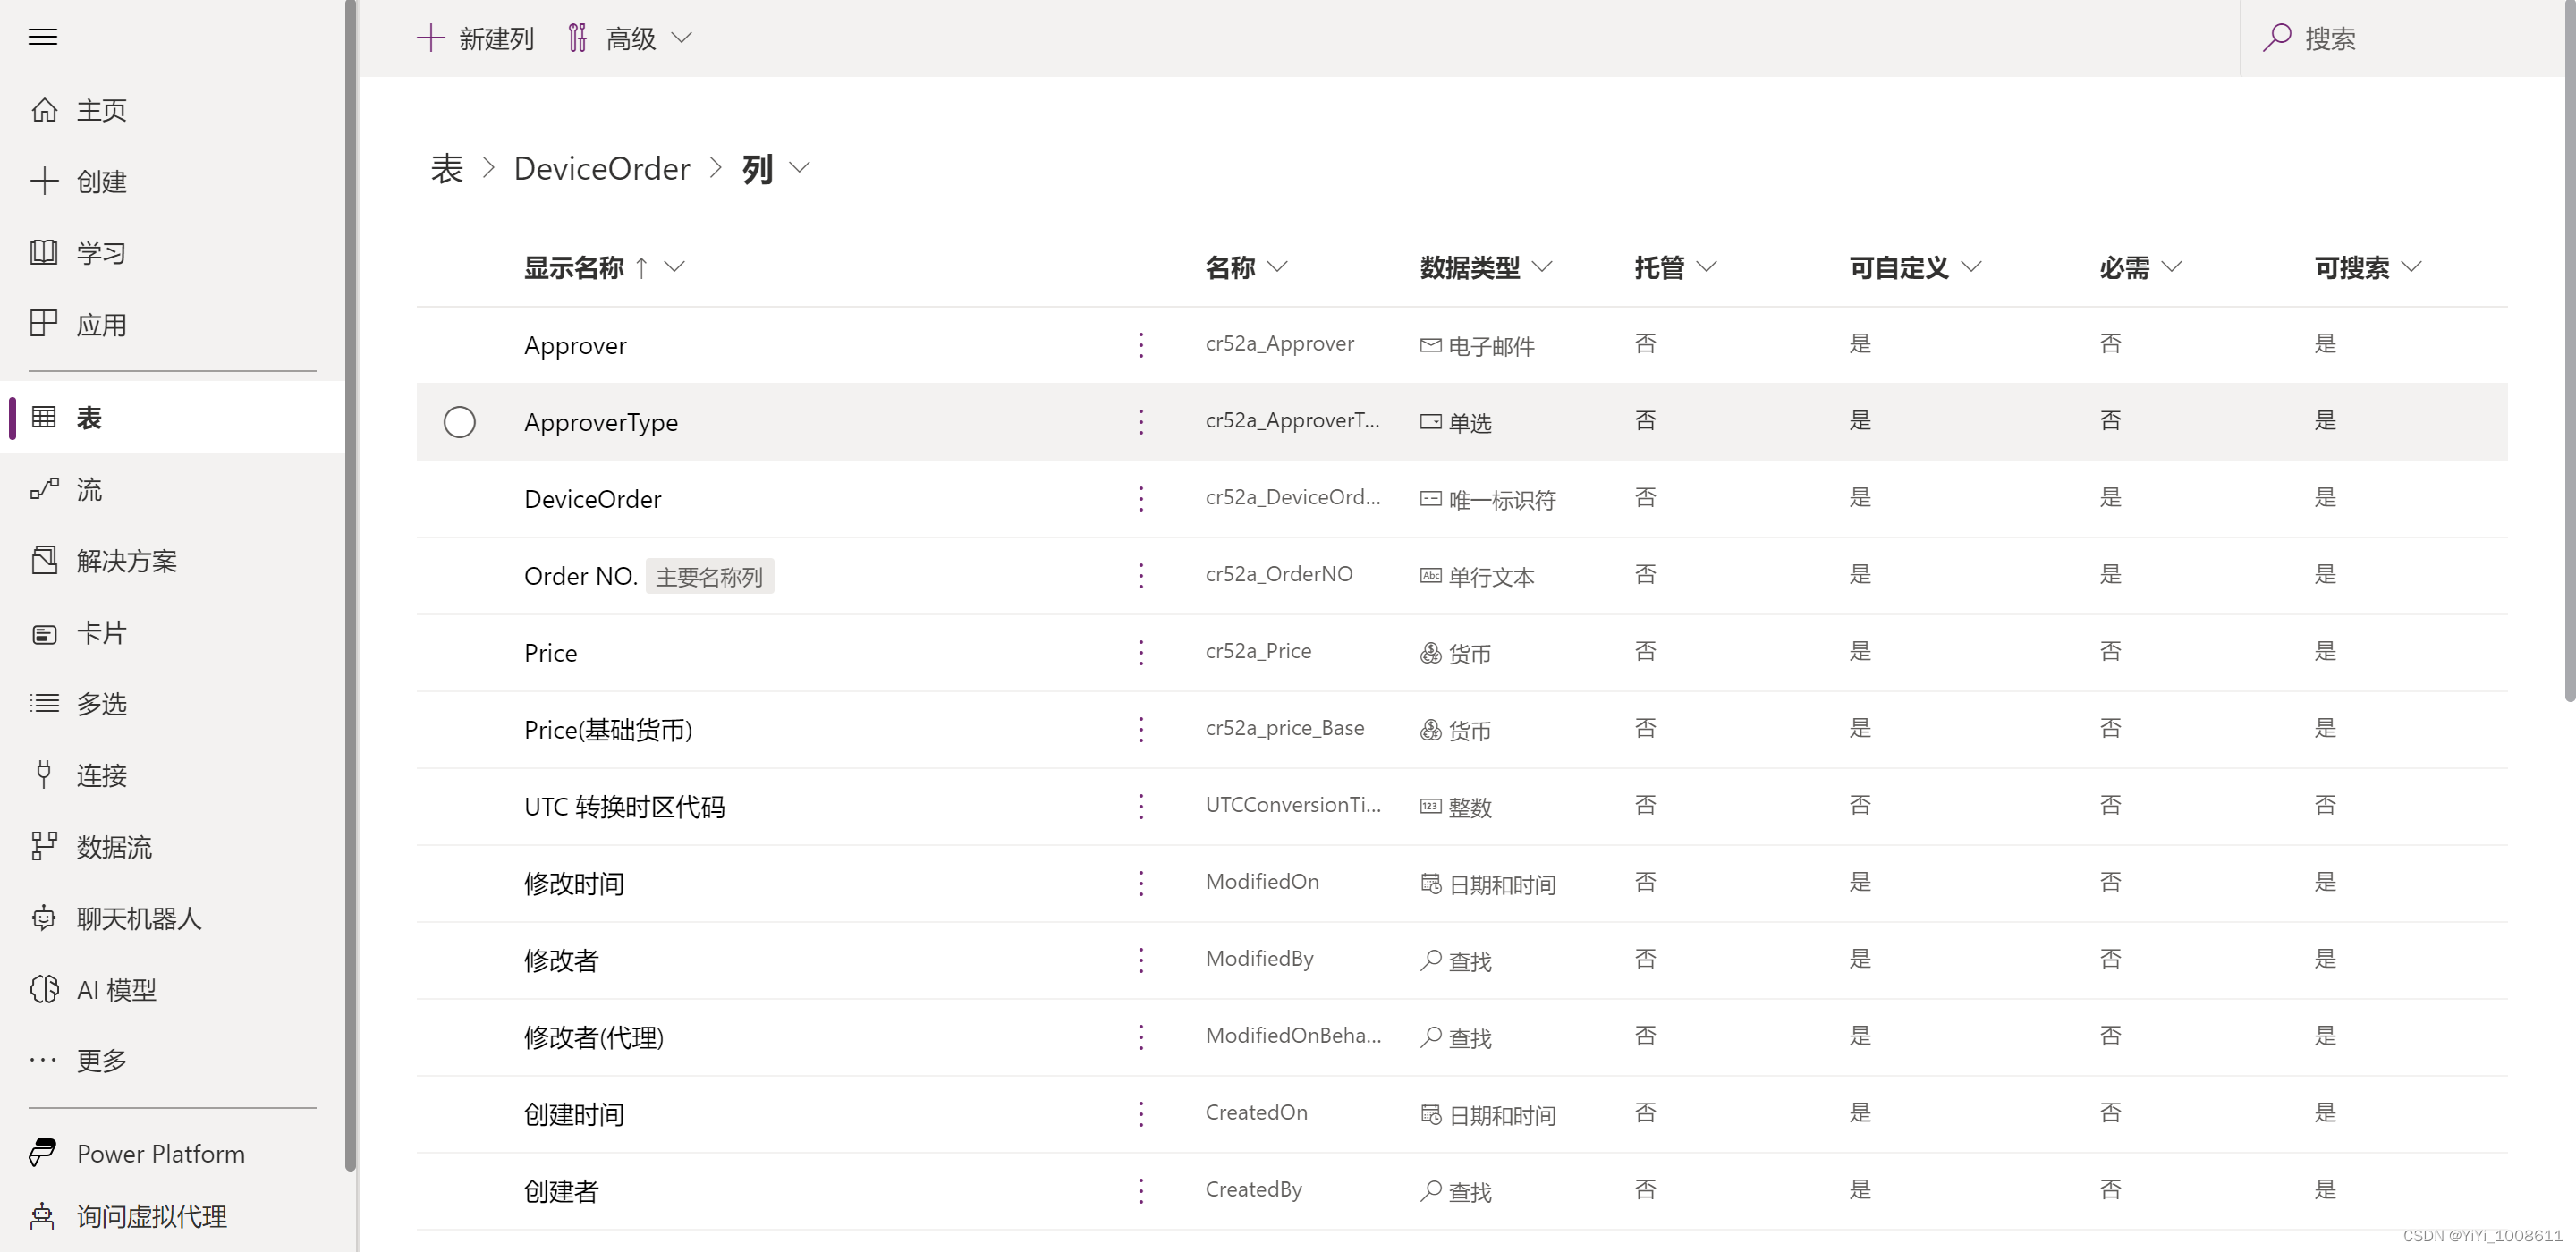
Task: Open the DeviceOrder breadcrumb link
Action: 602,167
